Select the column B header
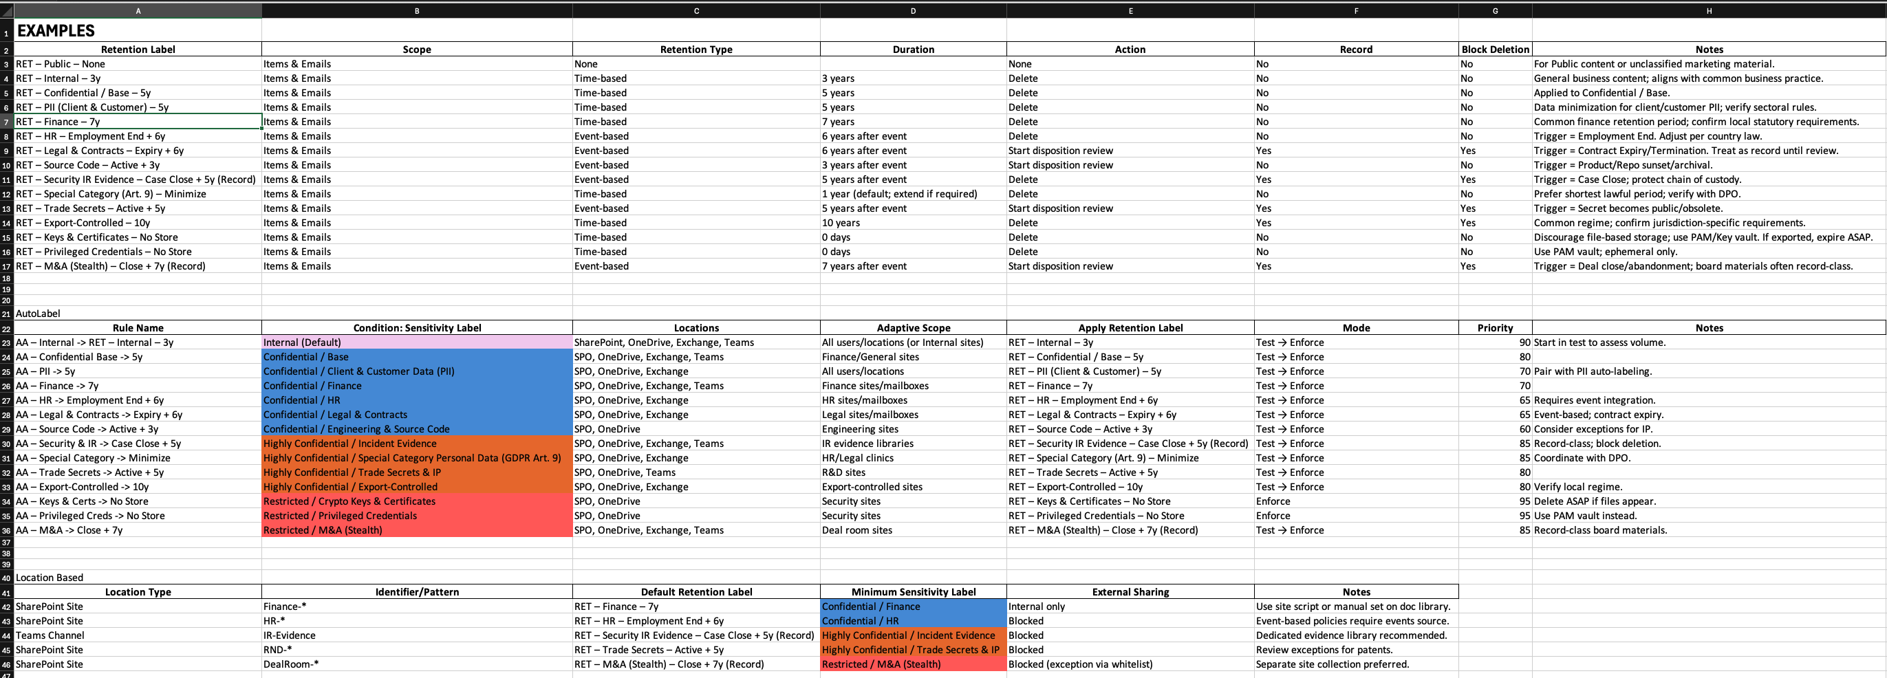 [x=417, y=11]
